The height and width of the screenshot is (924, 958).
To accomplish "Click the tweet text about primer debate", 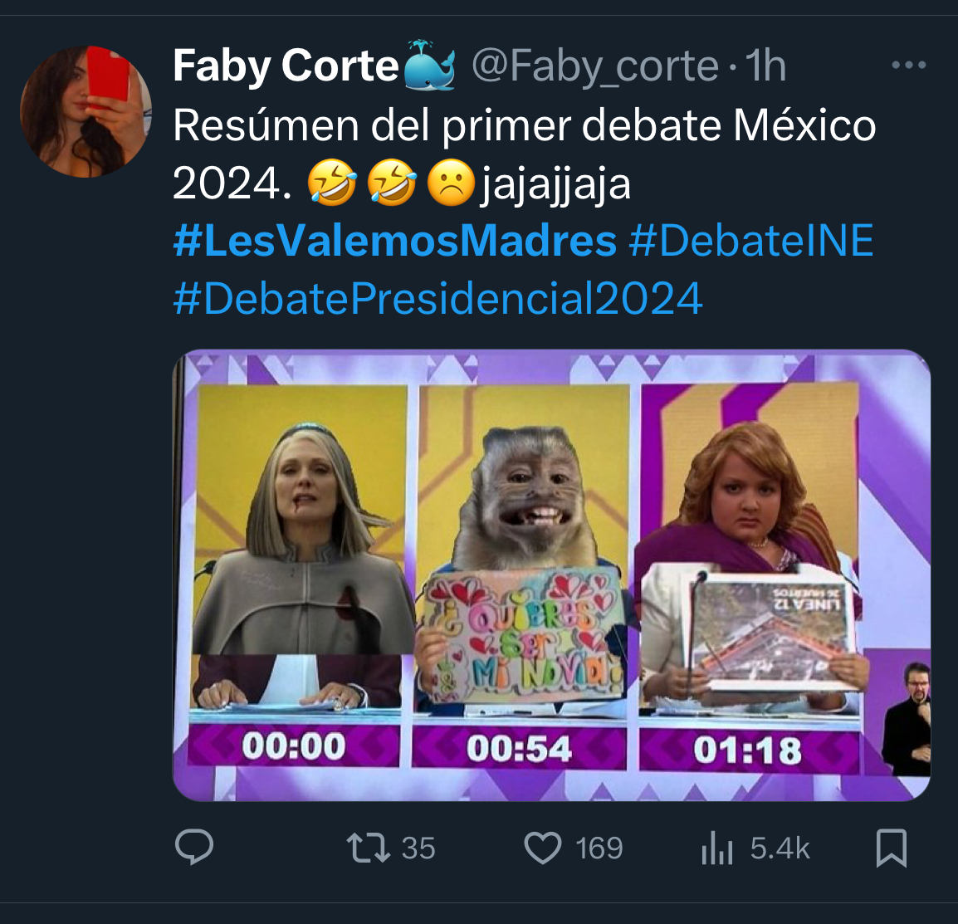I will pyautogui.click(x=524, y=126).
